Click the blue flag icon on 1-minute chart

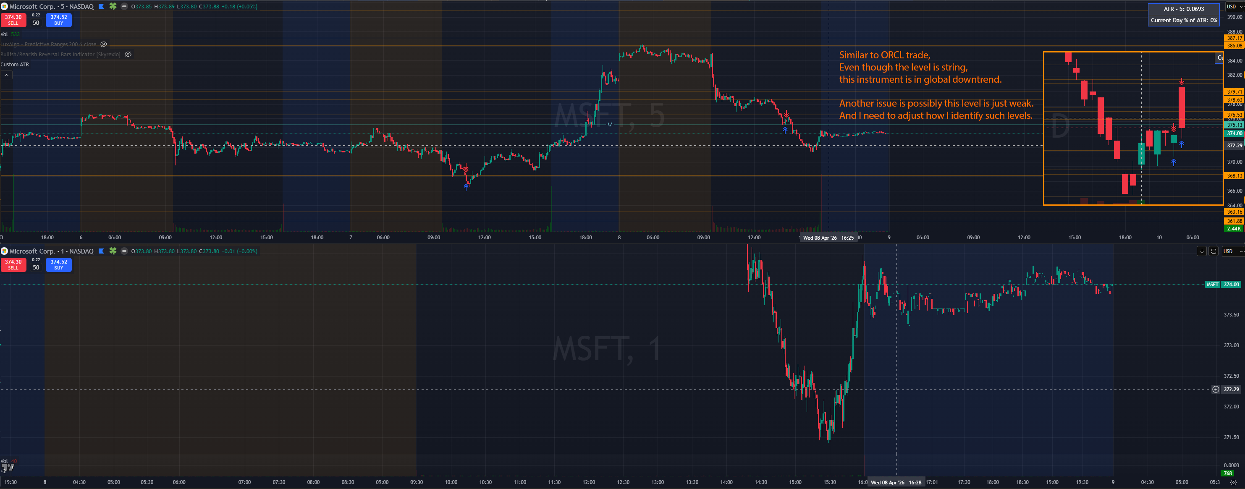click(x=102, y=251)
